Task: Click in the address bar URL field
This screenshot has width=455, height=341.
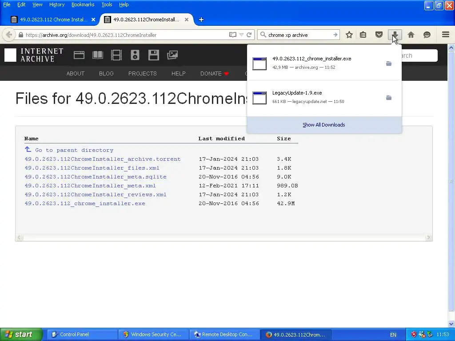Action: click(x=125, y=35)
